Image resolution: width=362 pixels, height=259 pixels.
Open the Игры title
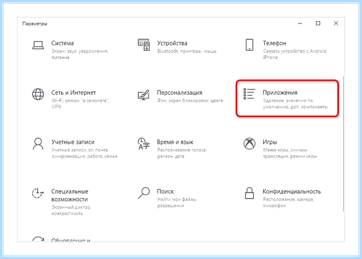(x=270, y=142)
